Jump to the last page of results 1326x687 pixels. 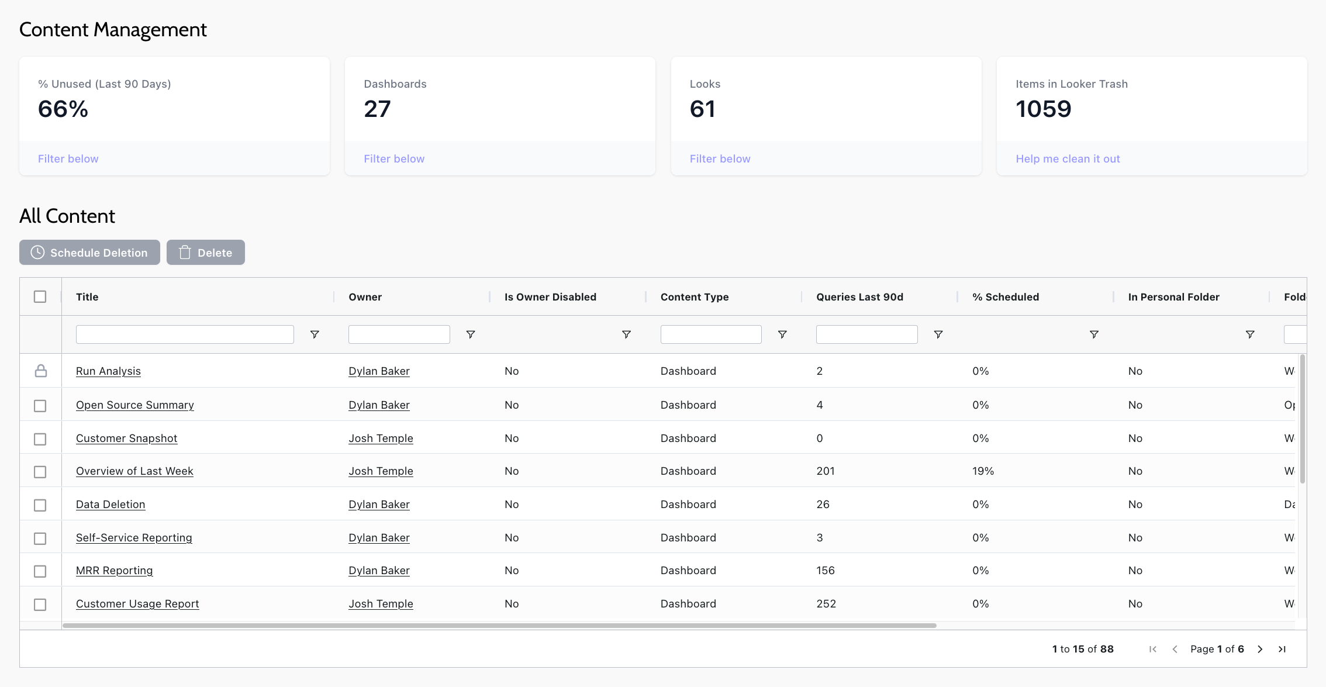[1282, 649]
